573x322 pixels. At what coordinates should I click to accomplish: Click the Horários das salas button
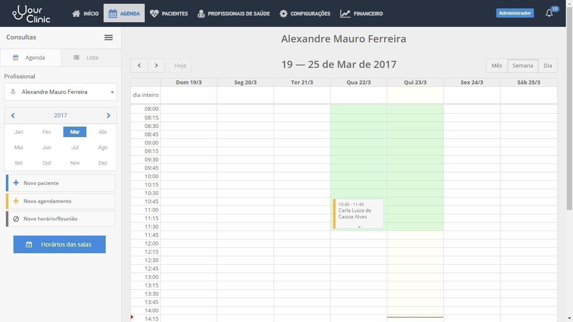point(60,244)
